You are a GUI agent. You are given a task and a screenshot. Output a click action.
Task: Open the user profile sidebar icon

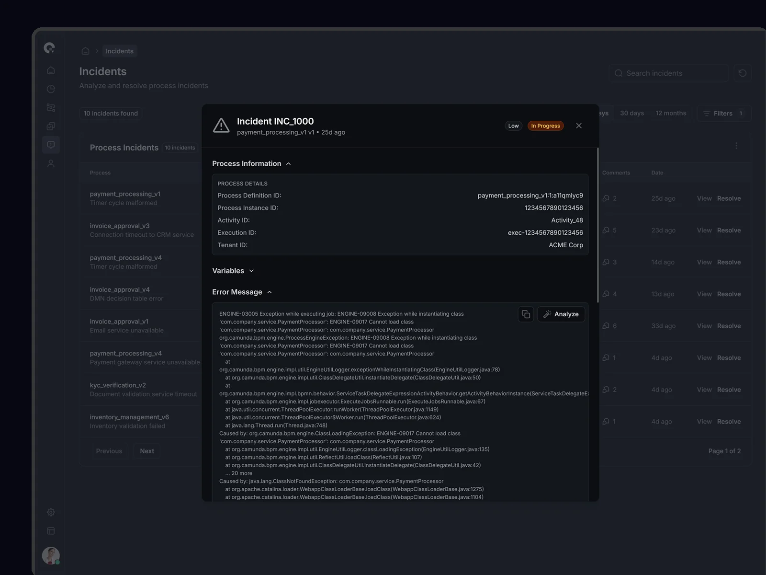51,163
